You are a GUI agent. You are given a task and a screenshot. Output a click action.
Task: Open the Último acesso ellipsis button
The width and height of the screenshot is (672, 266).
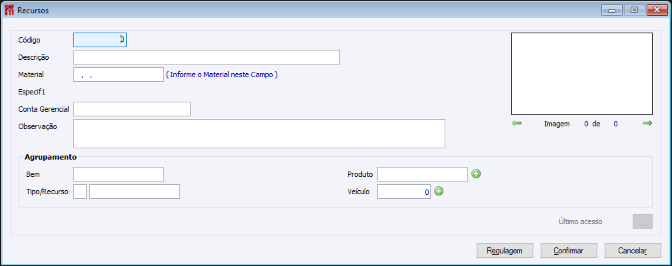click(x=642, y=222)
